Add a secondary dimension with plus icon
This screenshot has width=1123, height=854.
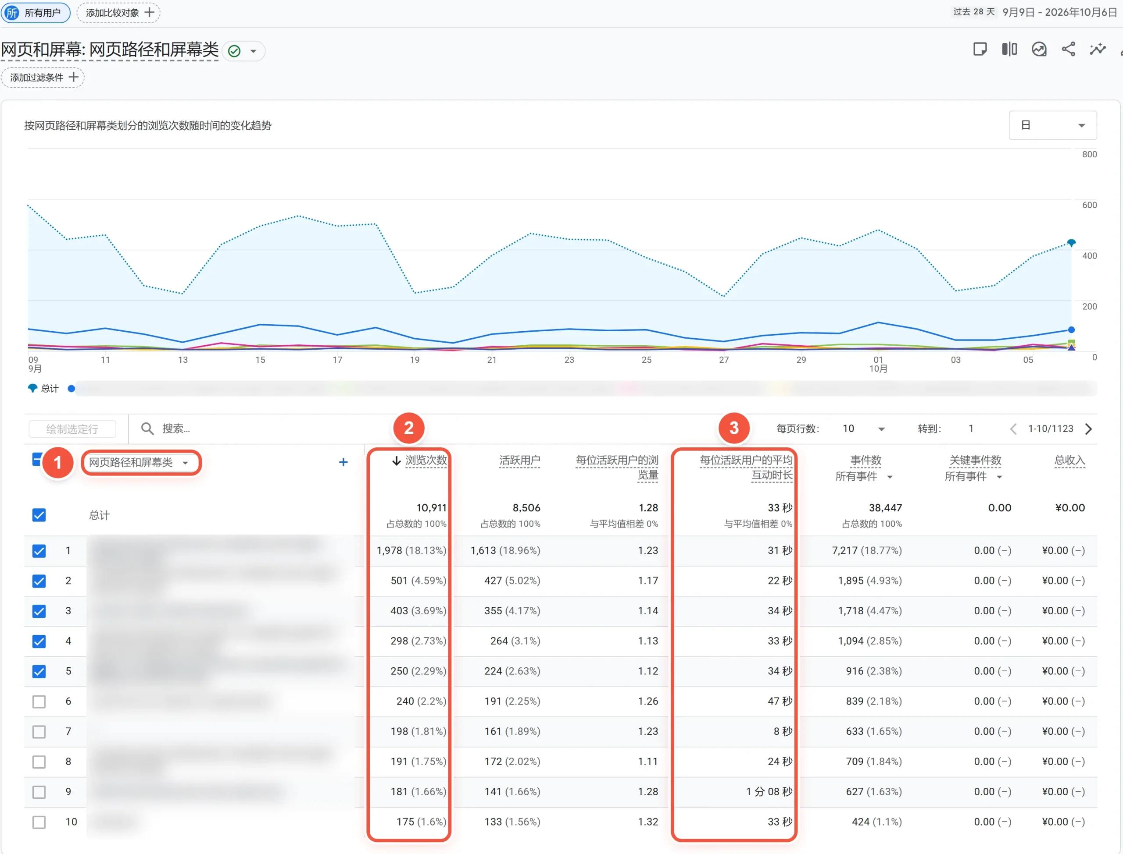click(x=343, y=462)
